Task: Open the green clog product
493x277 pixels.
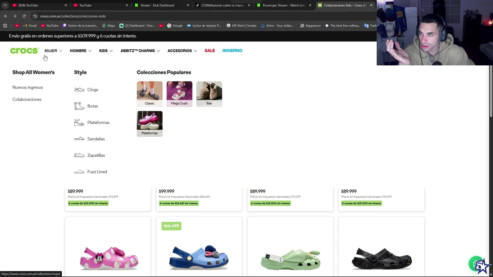Action: click(290, 259)
